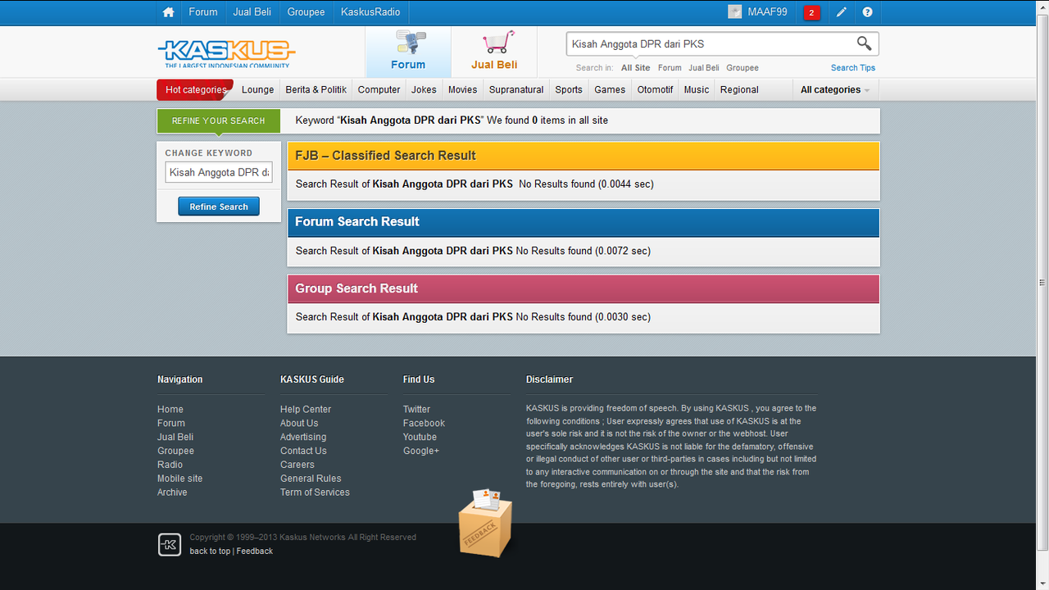Open Youtube link under Find Us

point(420,438)
